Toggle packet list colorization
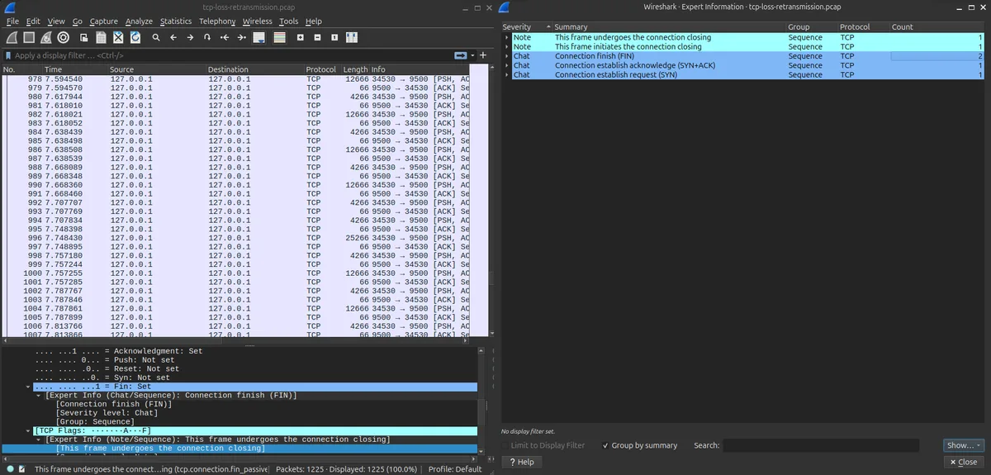Screen dimensions: 991x475 pyautogui.click(x=280, y=37)
